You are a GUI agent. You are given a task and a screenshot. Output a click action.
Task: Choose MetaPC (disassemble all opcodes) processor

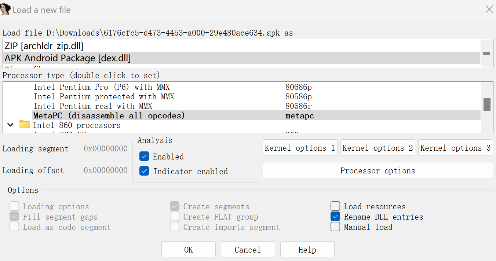pyautogui.click(x=109, y=115)
